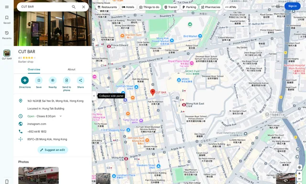Expand the opening hours dropdown

point(61,116)
